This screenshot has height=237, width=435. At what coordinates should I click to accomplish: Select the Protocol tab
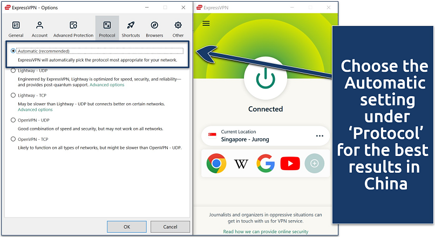click(107, 29)
